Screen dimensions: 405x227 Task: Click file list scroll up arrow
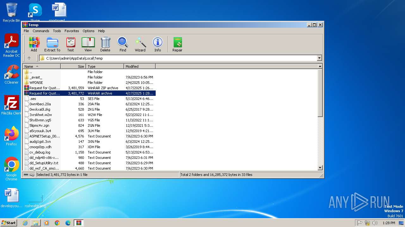[320, 67]
